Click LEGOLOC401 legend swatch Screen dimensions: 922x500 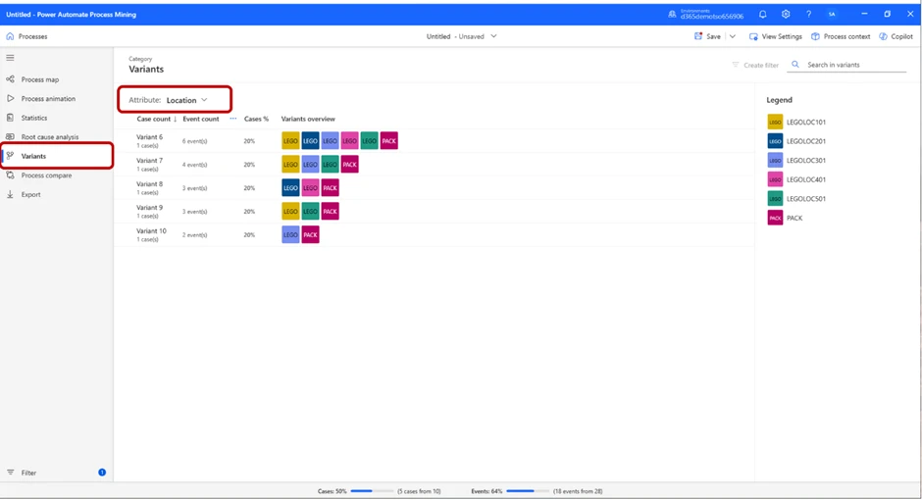(775, 179)
